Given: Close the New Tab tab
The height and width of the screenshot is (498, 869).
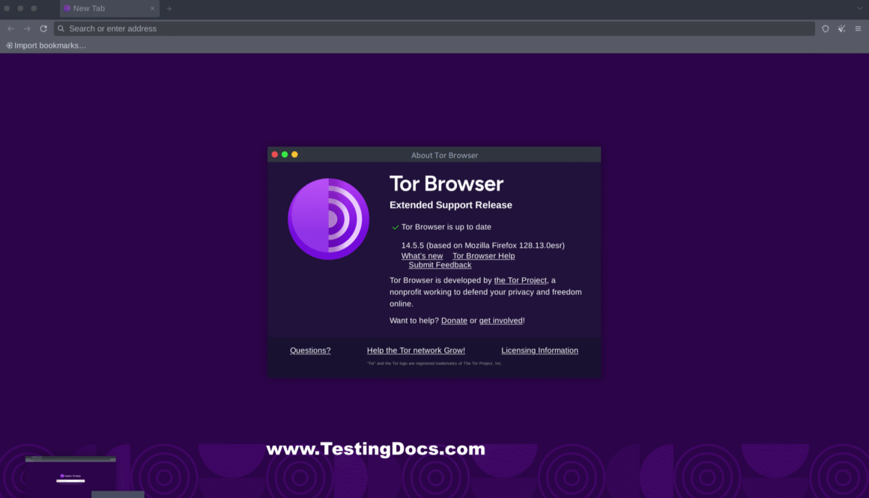Looking at the screenshot, I should (152, 8).
